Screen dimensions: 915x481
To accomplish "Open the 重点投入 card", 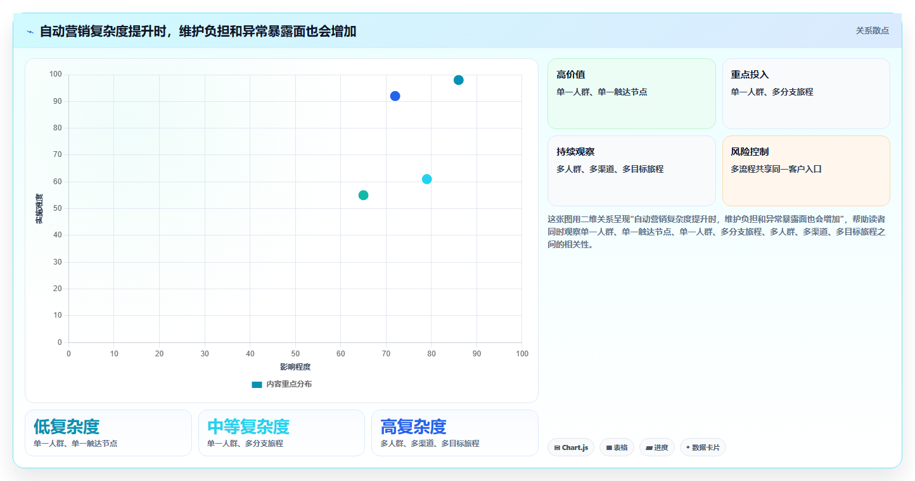I will point(806,94).
